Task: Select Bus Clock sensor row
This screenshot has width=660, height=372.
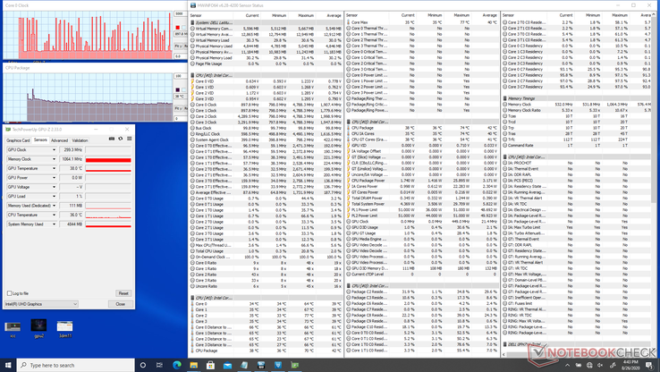Action: (267, 128)
